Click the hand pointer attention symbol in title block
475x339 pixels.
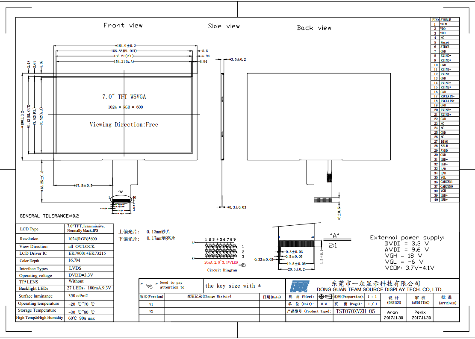pyautogui.click(x=149, y=286)
